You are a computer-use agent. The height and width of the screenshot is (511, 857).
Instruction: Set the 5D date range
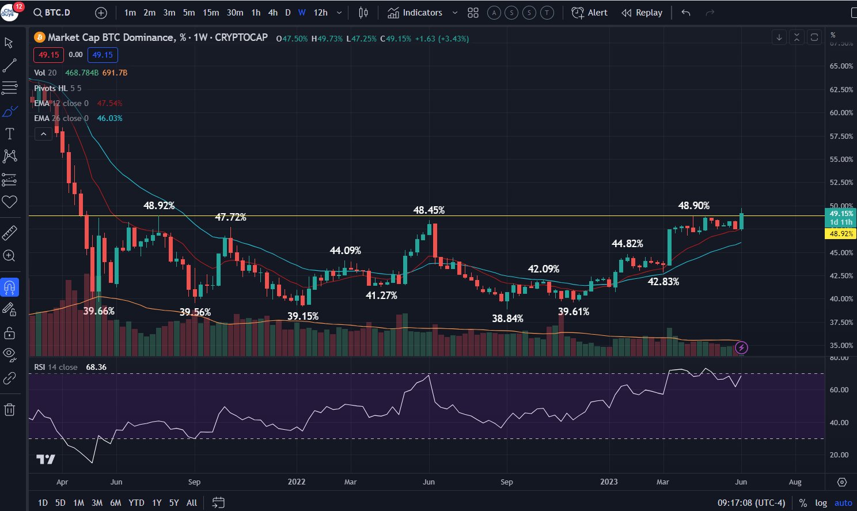tap(60, 502)
